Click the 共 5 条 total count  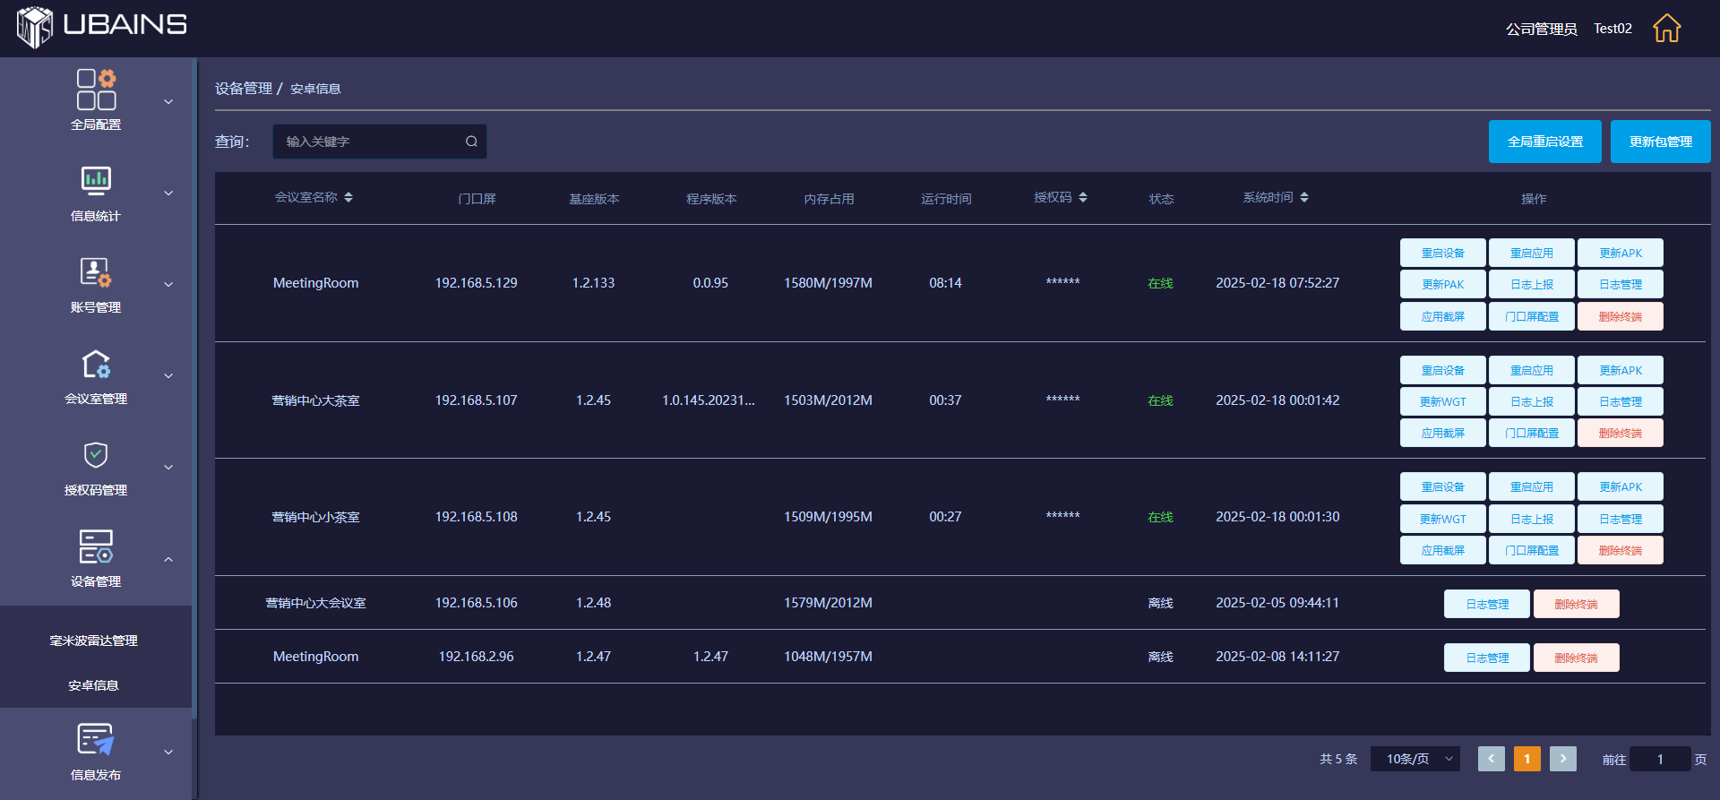click(x=1338, y=759)
